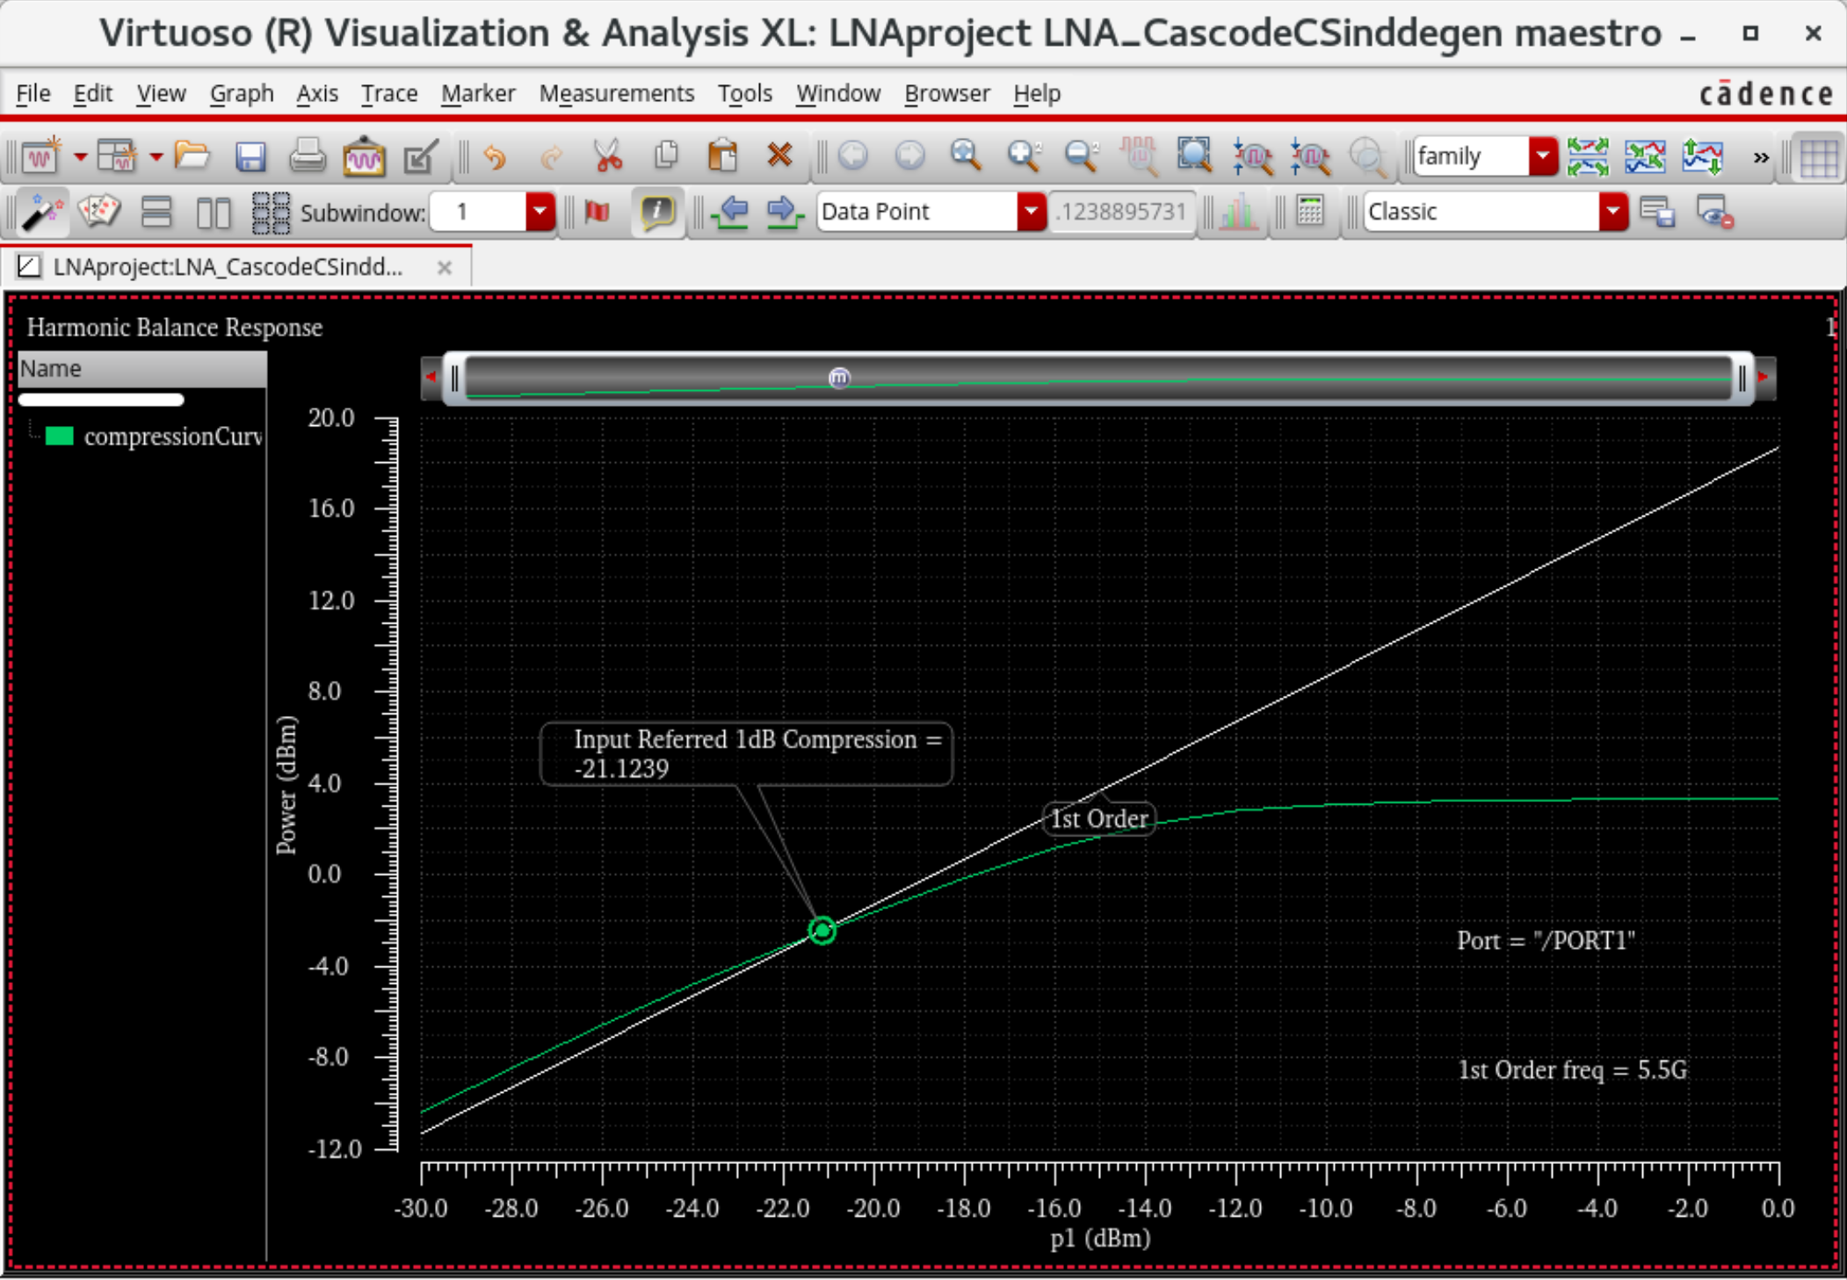This screenshot has height=1280, width=1847.
Task: Click the Delete red X icon
Action: coord(779,155)
